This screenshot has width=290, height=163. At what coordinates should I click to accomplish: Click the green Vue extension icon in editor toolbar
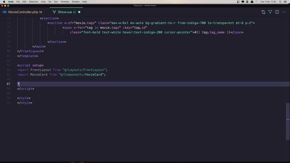click(270, 12)
